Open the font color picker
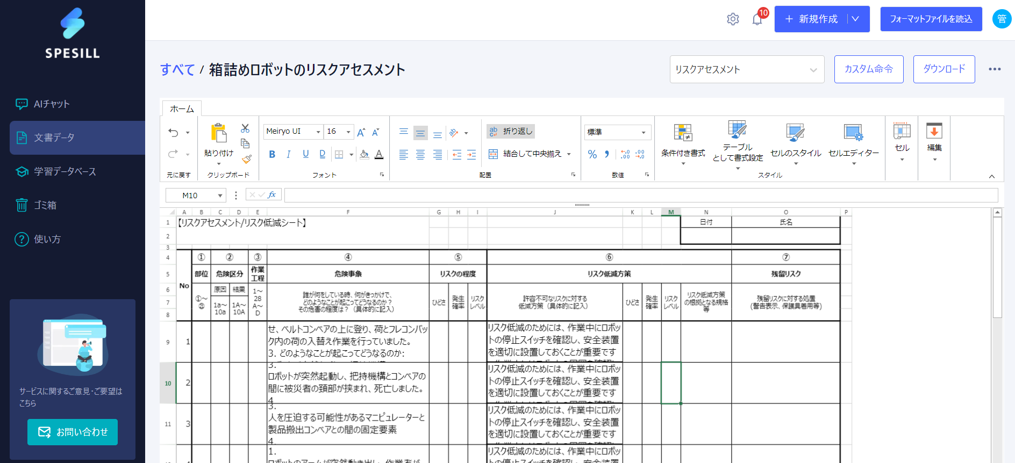The image size is (1015, 463). pyautogui.click(x=379, y=155)
